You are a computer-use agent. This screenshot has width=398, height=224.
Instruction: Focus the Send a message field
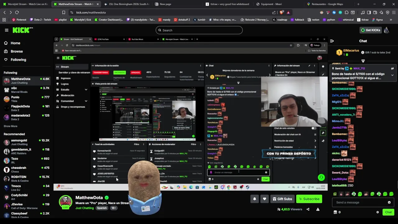[x=363, y=203]
